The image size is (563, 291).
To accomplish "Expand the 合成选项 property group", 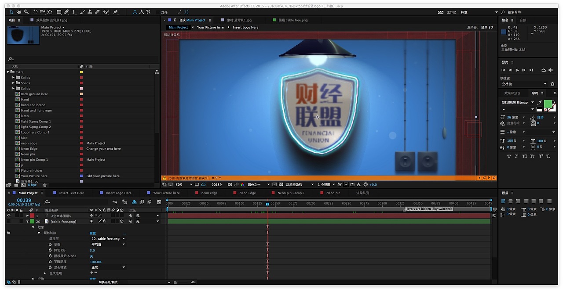I will point(44,273).
